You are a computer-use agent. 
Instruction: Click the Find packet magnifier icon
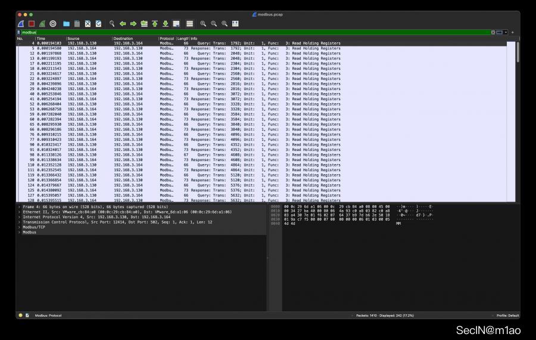coord(112,24)
